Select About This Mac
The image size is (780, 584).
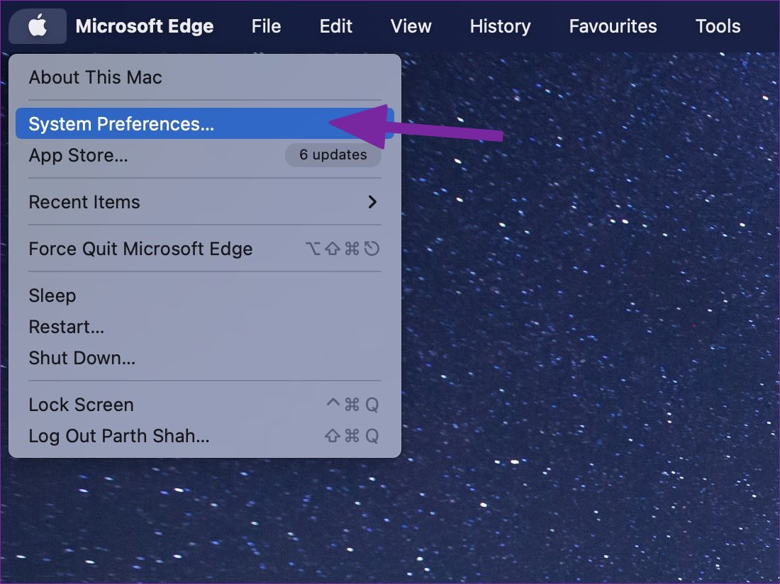click(205, 77)
